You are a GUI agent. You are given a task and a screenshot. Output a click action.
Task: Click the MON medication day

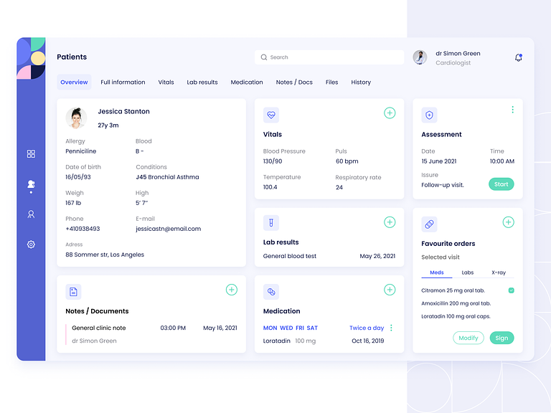click(270, 328)
